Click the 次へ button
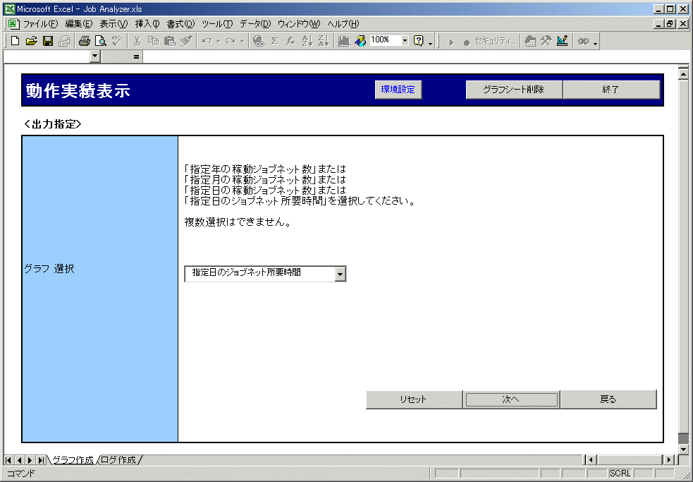 (x=511, y=399)
